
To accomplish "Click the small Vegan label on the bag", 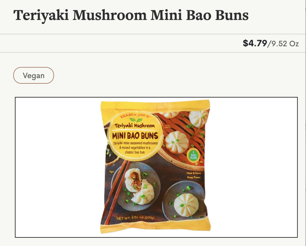I will 111,172.
